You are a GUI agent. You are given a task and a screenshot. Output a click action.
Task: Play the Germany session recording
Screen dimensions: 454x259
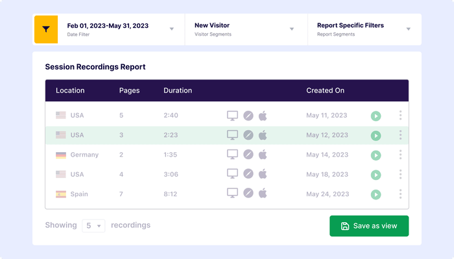point(376,155)
